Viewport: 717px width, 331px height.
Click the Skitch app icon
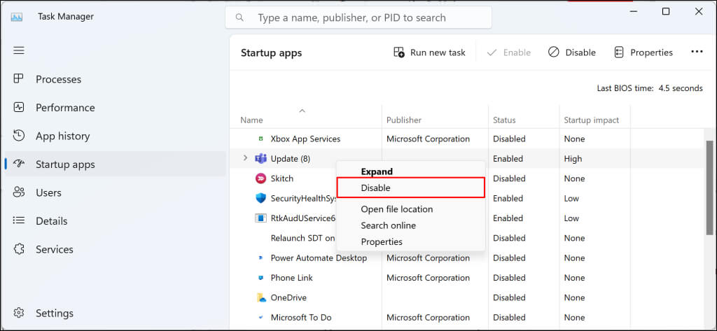[260, 178]
